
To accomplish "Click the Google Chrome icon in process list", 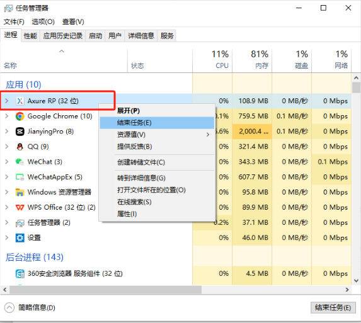I will [x=20, y=116].
